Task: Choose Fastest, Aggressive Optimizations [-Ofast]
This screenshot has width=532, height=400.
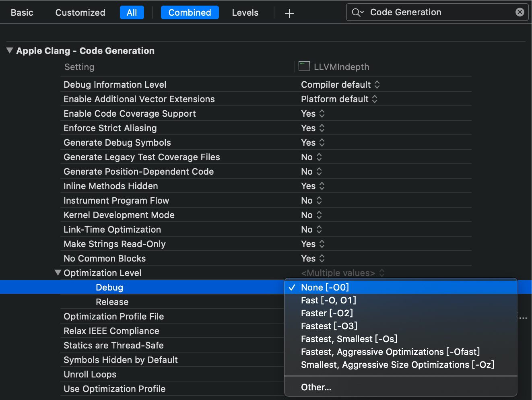Action: (x=401, y=352)
